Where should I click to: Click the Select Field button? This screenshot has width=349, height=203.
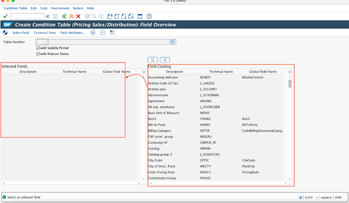(x=21, y=33)
